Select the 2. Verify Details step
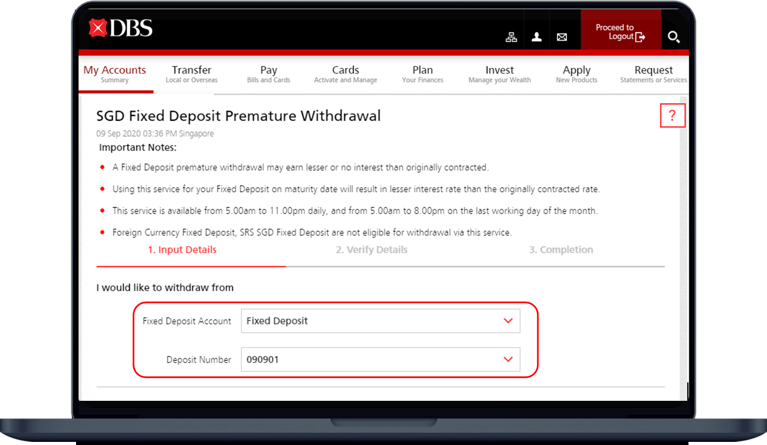The image size is (767, 445). (x=371, y=250)
